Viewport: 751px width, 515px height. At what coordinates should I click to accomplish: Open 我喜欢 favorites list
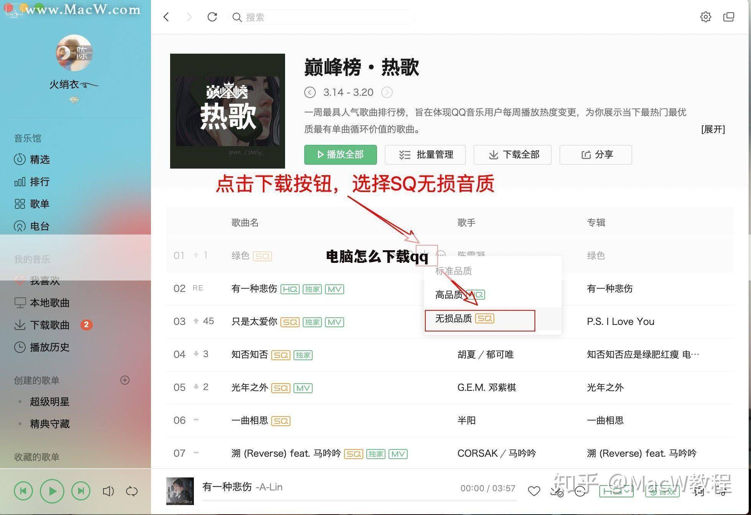point(37,280)
